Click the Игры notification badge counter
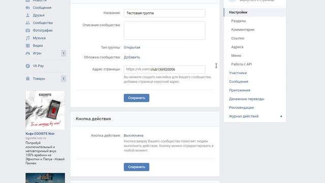The width and height of the screenshot is (325, 183). tap(63, 53)
